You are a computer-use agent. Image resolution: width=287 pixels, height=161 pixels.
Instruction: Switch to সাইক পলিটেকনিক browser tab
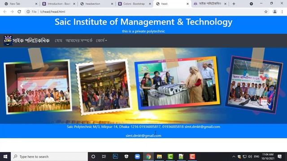point(210,4)
